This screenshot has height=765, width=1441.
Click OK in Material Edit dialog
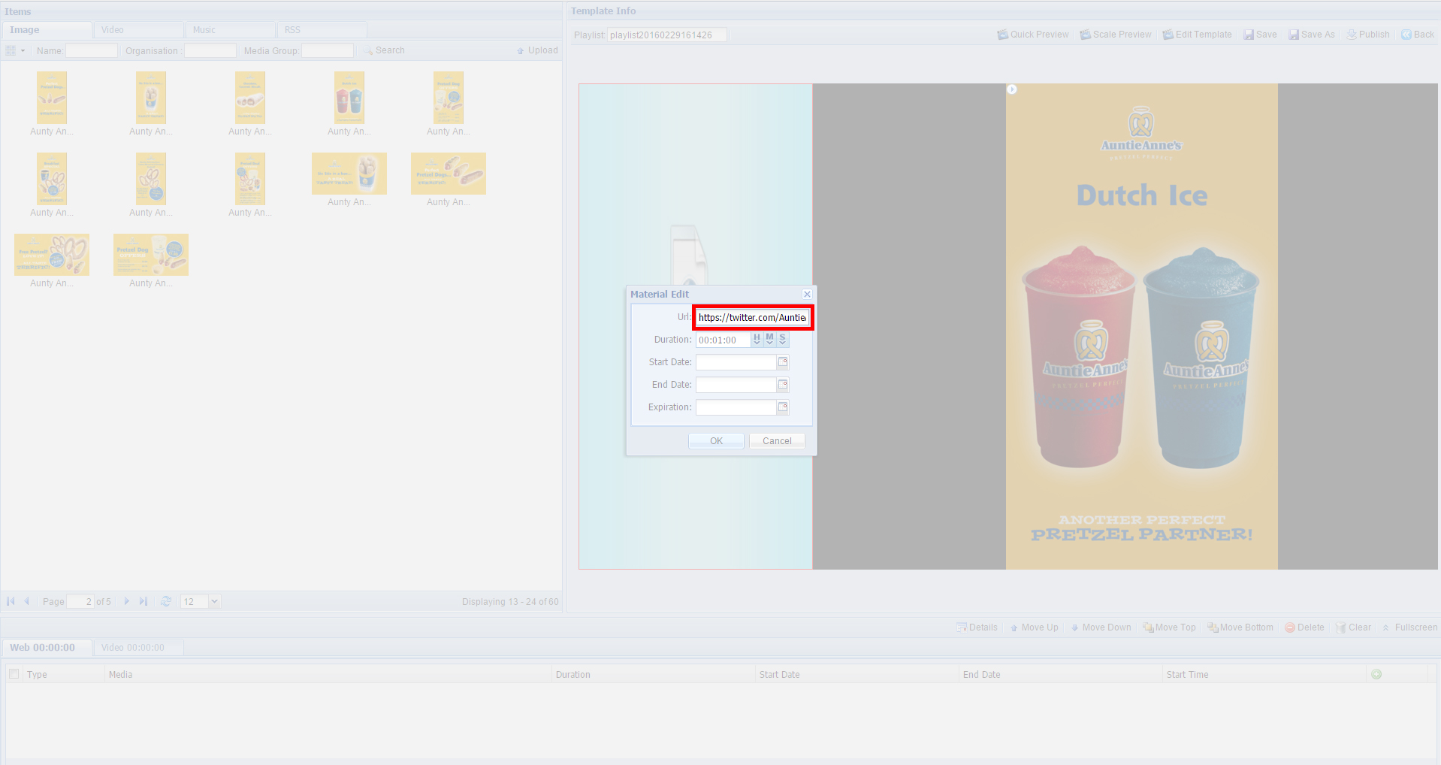click(716, 441)
